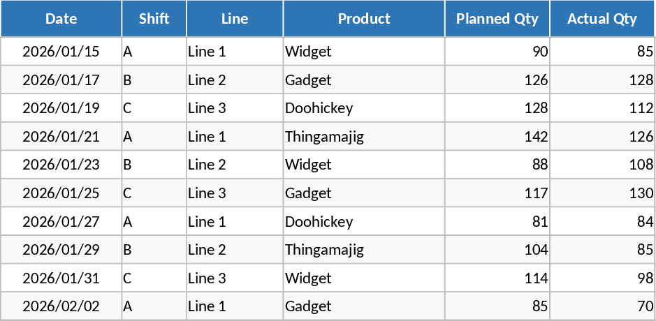Select actual quantity cell showing 130
Viewport: 656px width, 321px height.
coord(602,193)
